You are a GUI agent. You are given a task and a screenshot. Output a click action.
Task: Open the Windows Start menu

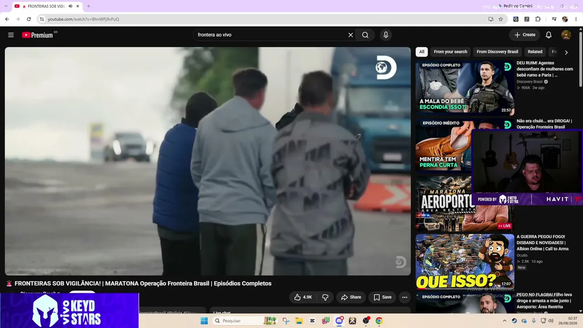pos(204,321)
